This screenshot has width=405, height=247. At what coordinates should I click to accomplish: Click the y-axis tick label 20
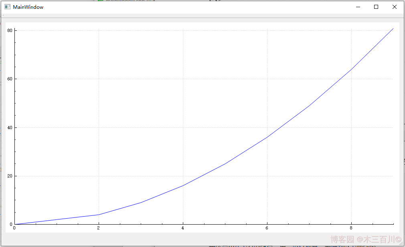coord(10,176)
